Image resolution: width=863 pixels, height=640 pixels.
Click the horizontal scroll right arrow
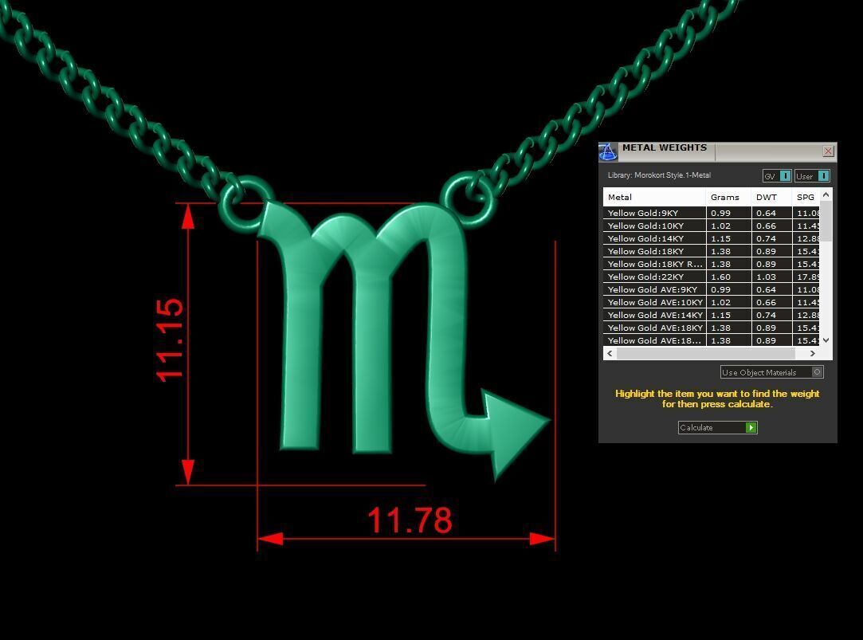click(813, 353)
